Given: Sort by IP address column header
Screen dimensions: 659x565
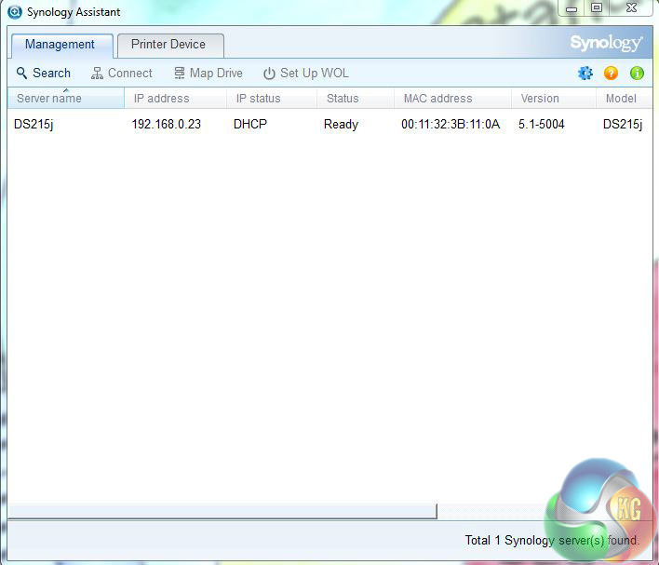Looking at the screenshot, I should coord(175,99).
